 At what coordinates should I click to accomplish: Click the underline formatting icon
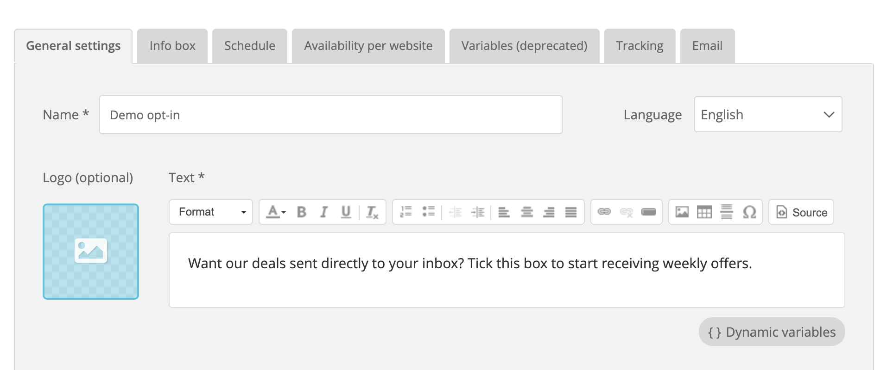click(346, 212)
